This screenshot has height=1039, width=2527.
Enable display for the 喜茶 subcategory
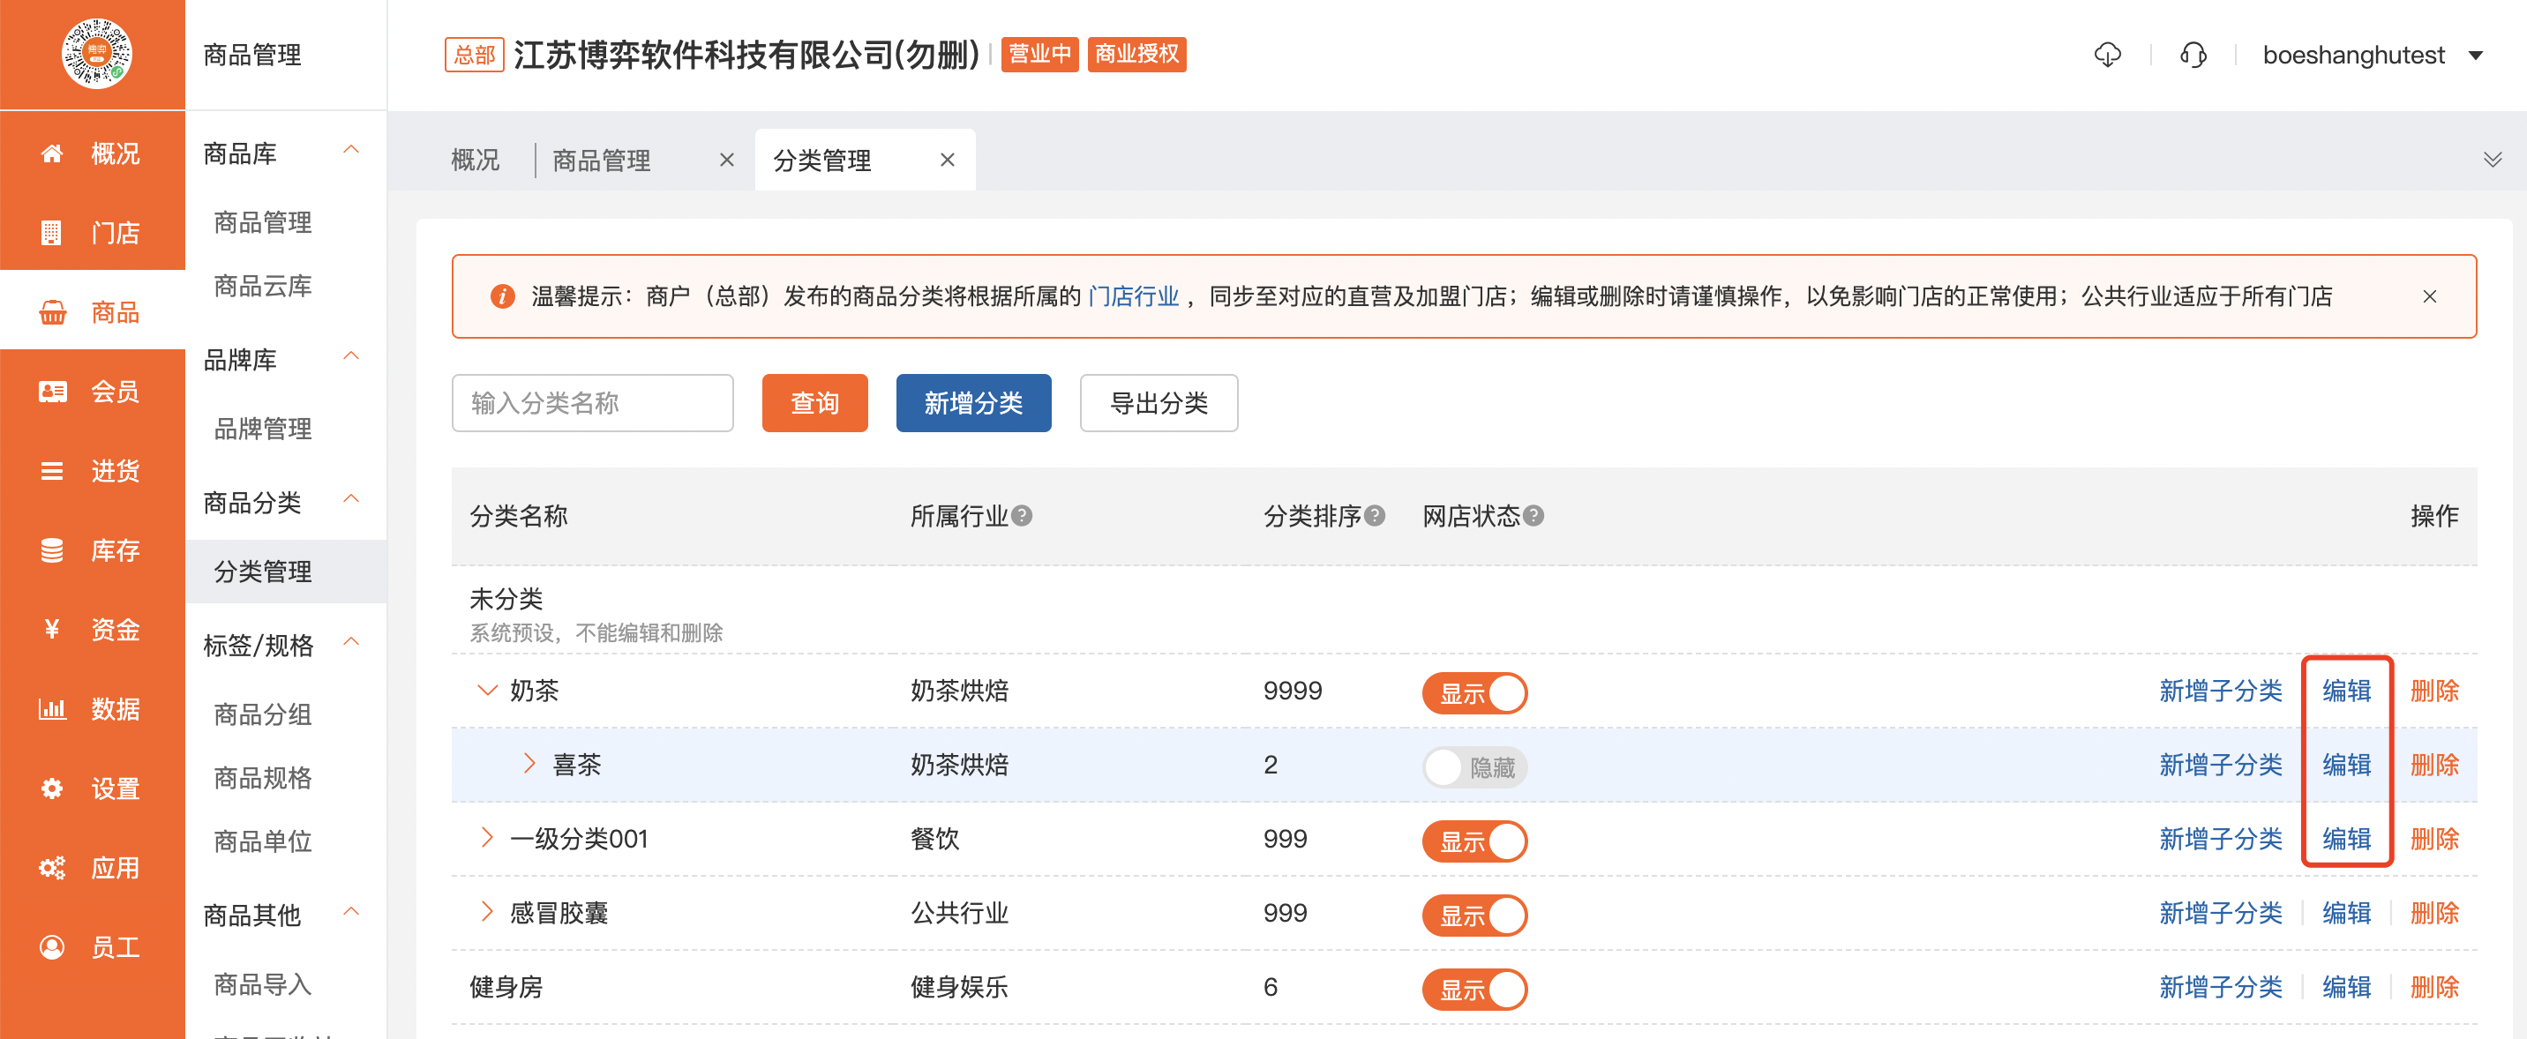coord(1474,767)
